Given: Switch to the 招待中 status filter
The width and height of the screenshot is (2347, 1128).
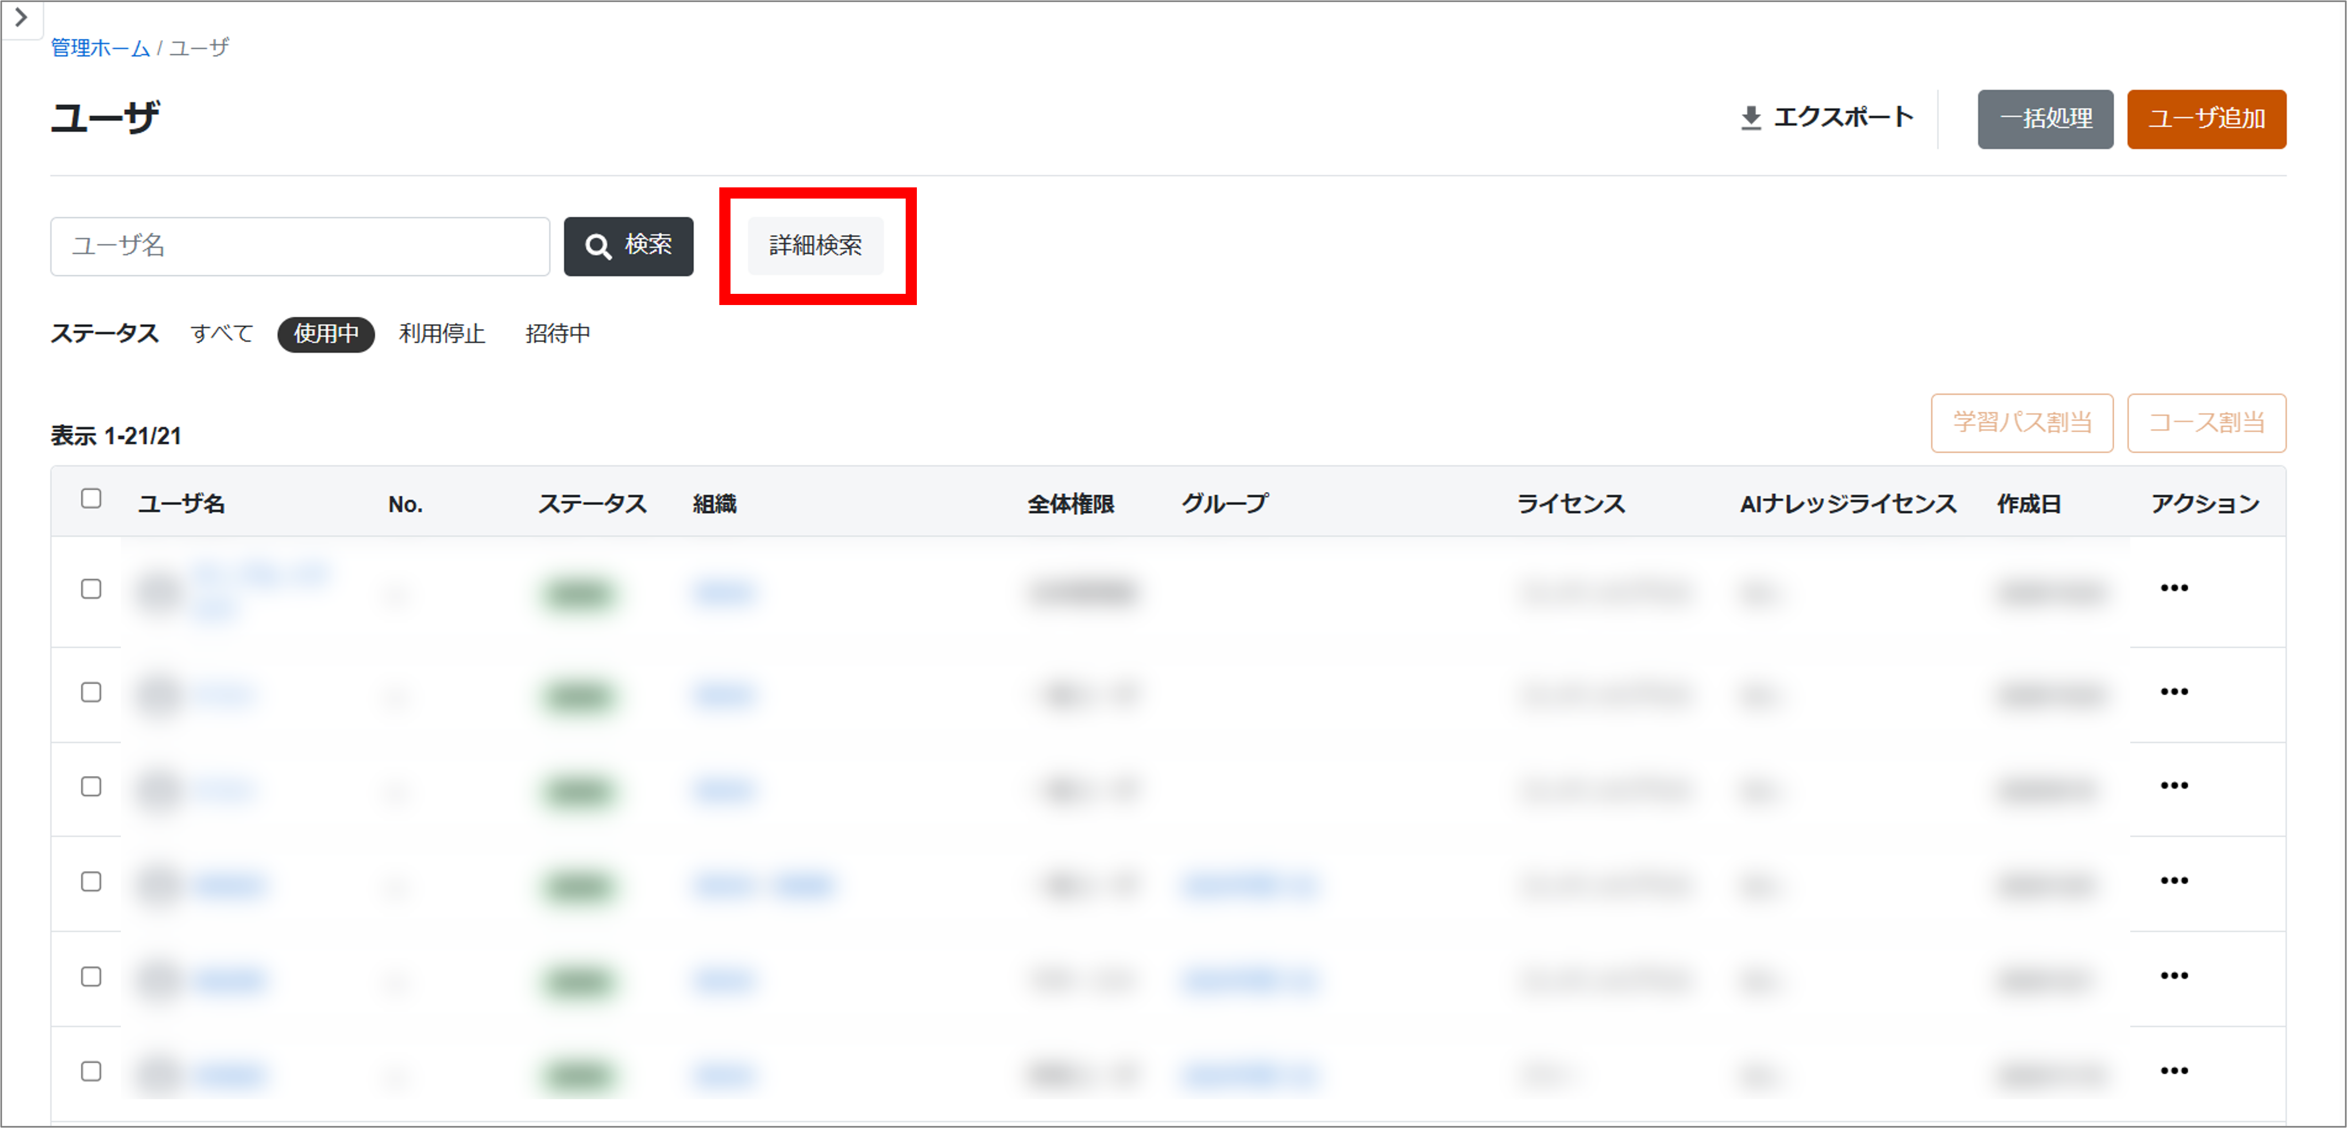Looking at the screenshot, I should [x=557, y=334].
